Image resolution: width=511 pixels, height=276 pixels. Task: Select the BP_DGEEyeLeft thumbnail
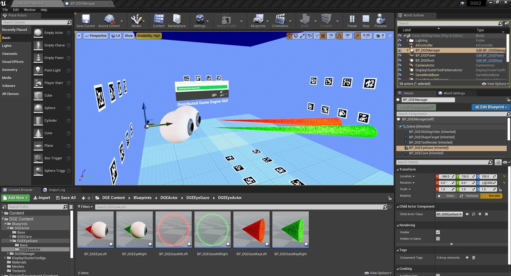pyautogui.click(x=95, y=230)
